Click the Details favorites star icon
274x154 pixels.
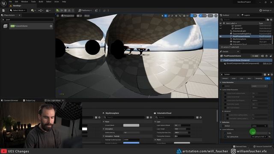point(268,74)
